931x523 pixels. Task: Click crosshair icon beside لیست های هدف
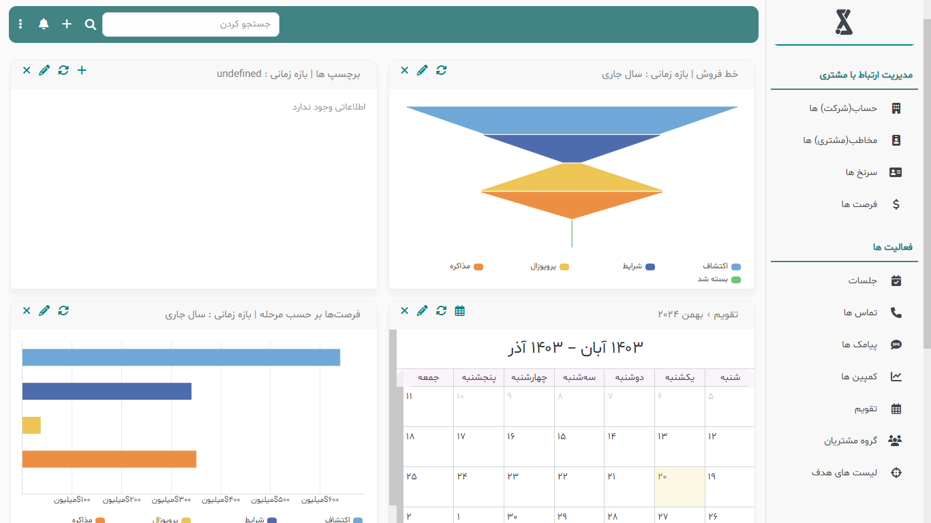(x=896, y=473)
